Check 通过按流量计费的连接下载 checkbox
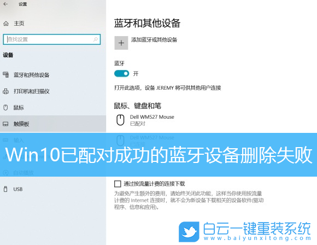The width and height of the screenshot is (317, 245). click(x=118, y=184)
